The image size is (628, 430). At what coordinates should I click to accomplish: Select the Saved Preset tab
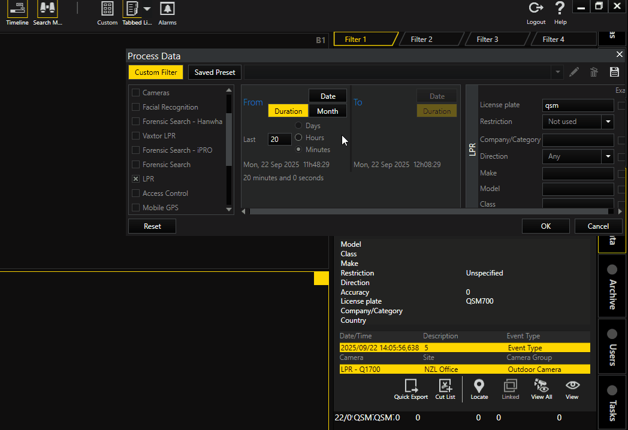click(x=215, y=72)
